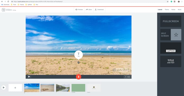This screenshot has width=184, height=96.
Task: Choose the Title and Text layout
Action: coord(171,61)
